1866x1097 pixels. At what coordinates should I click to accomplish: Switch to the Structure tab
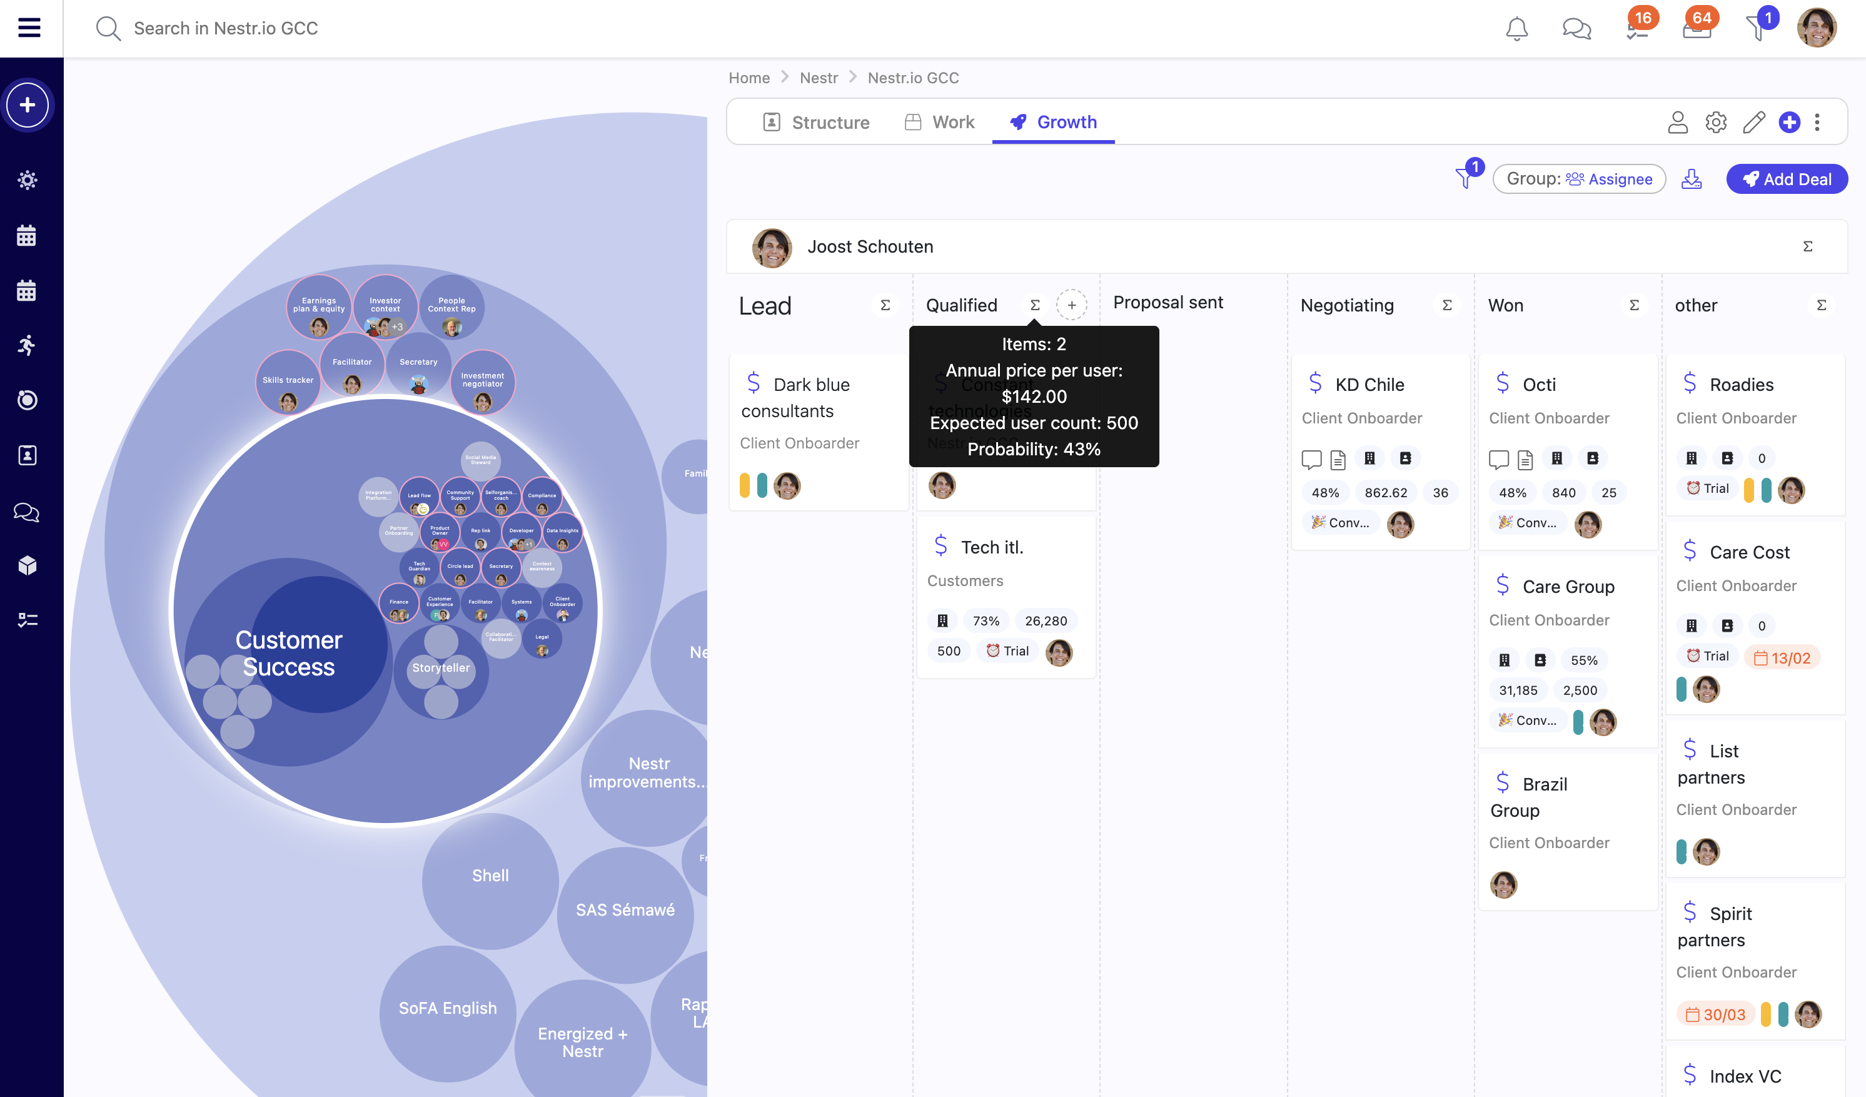pos(816,122)
